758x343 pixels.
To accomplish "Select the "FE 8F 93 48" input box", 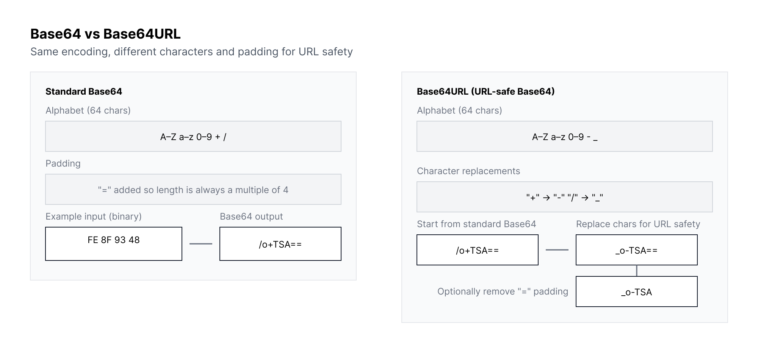I will [114, 244].
